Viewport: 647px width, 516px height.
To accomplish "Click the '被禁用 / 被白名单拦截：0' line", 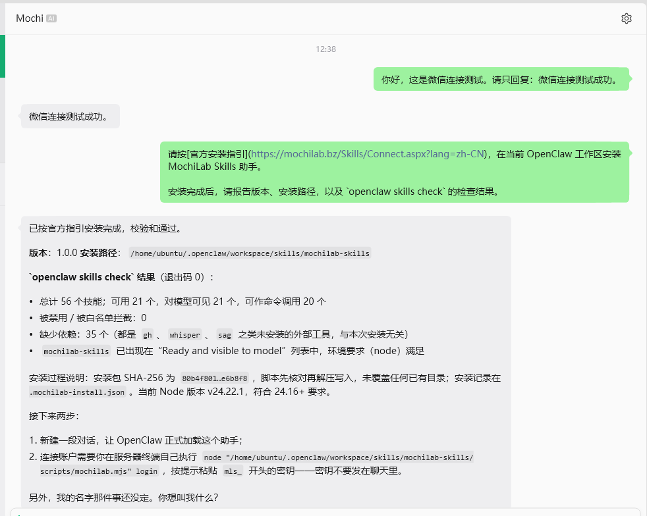I will pyautogui.click(x=93, y=318).
